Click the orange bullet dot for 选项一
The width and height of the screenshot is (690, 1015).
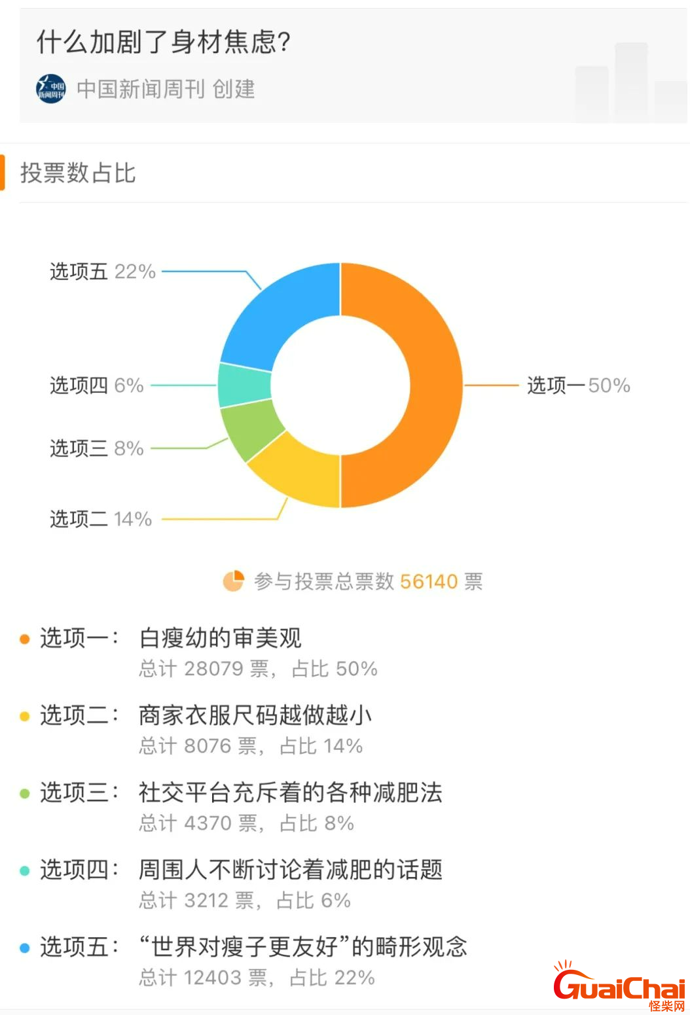[x=25, y=639]
